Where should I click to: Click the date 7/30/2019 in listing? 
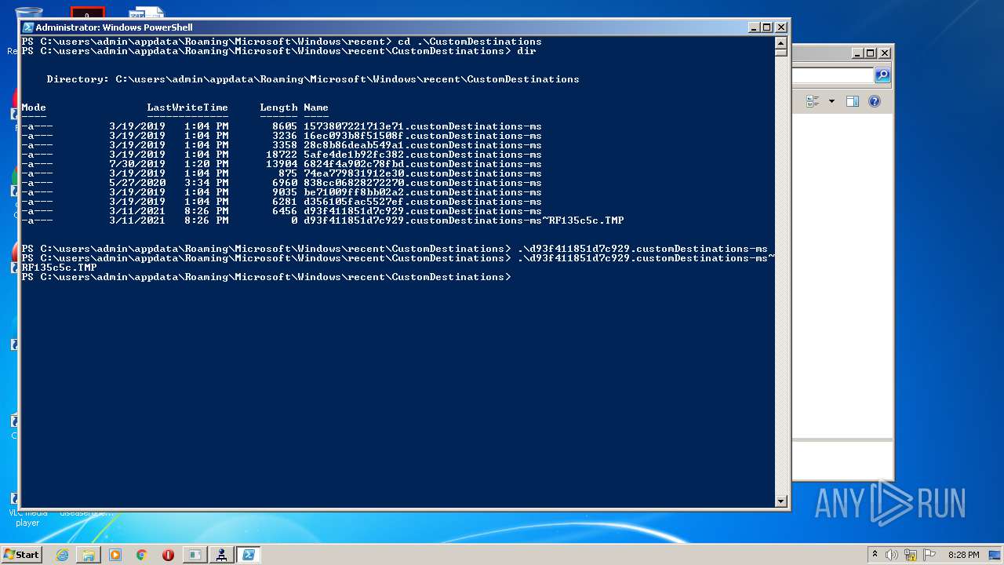tap(137, 164)
